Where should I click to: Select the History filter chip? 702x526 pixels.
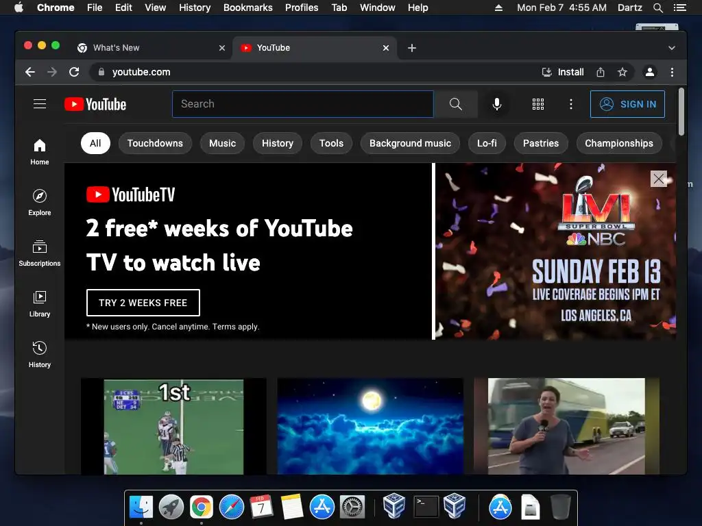278,143
